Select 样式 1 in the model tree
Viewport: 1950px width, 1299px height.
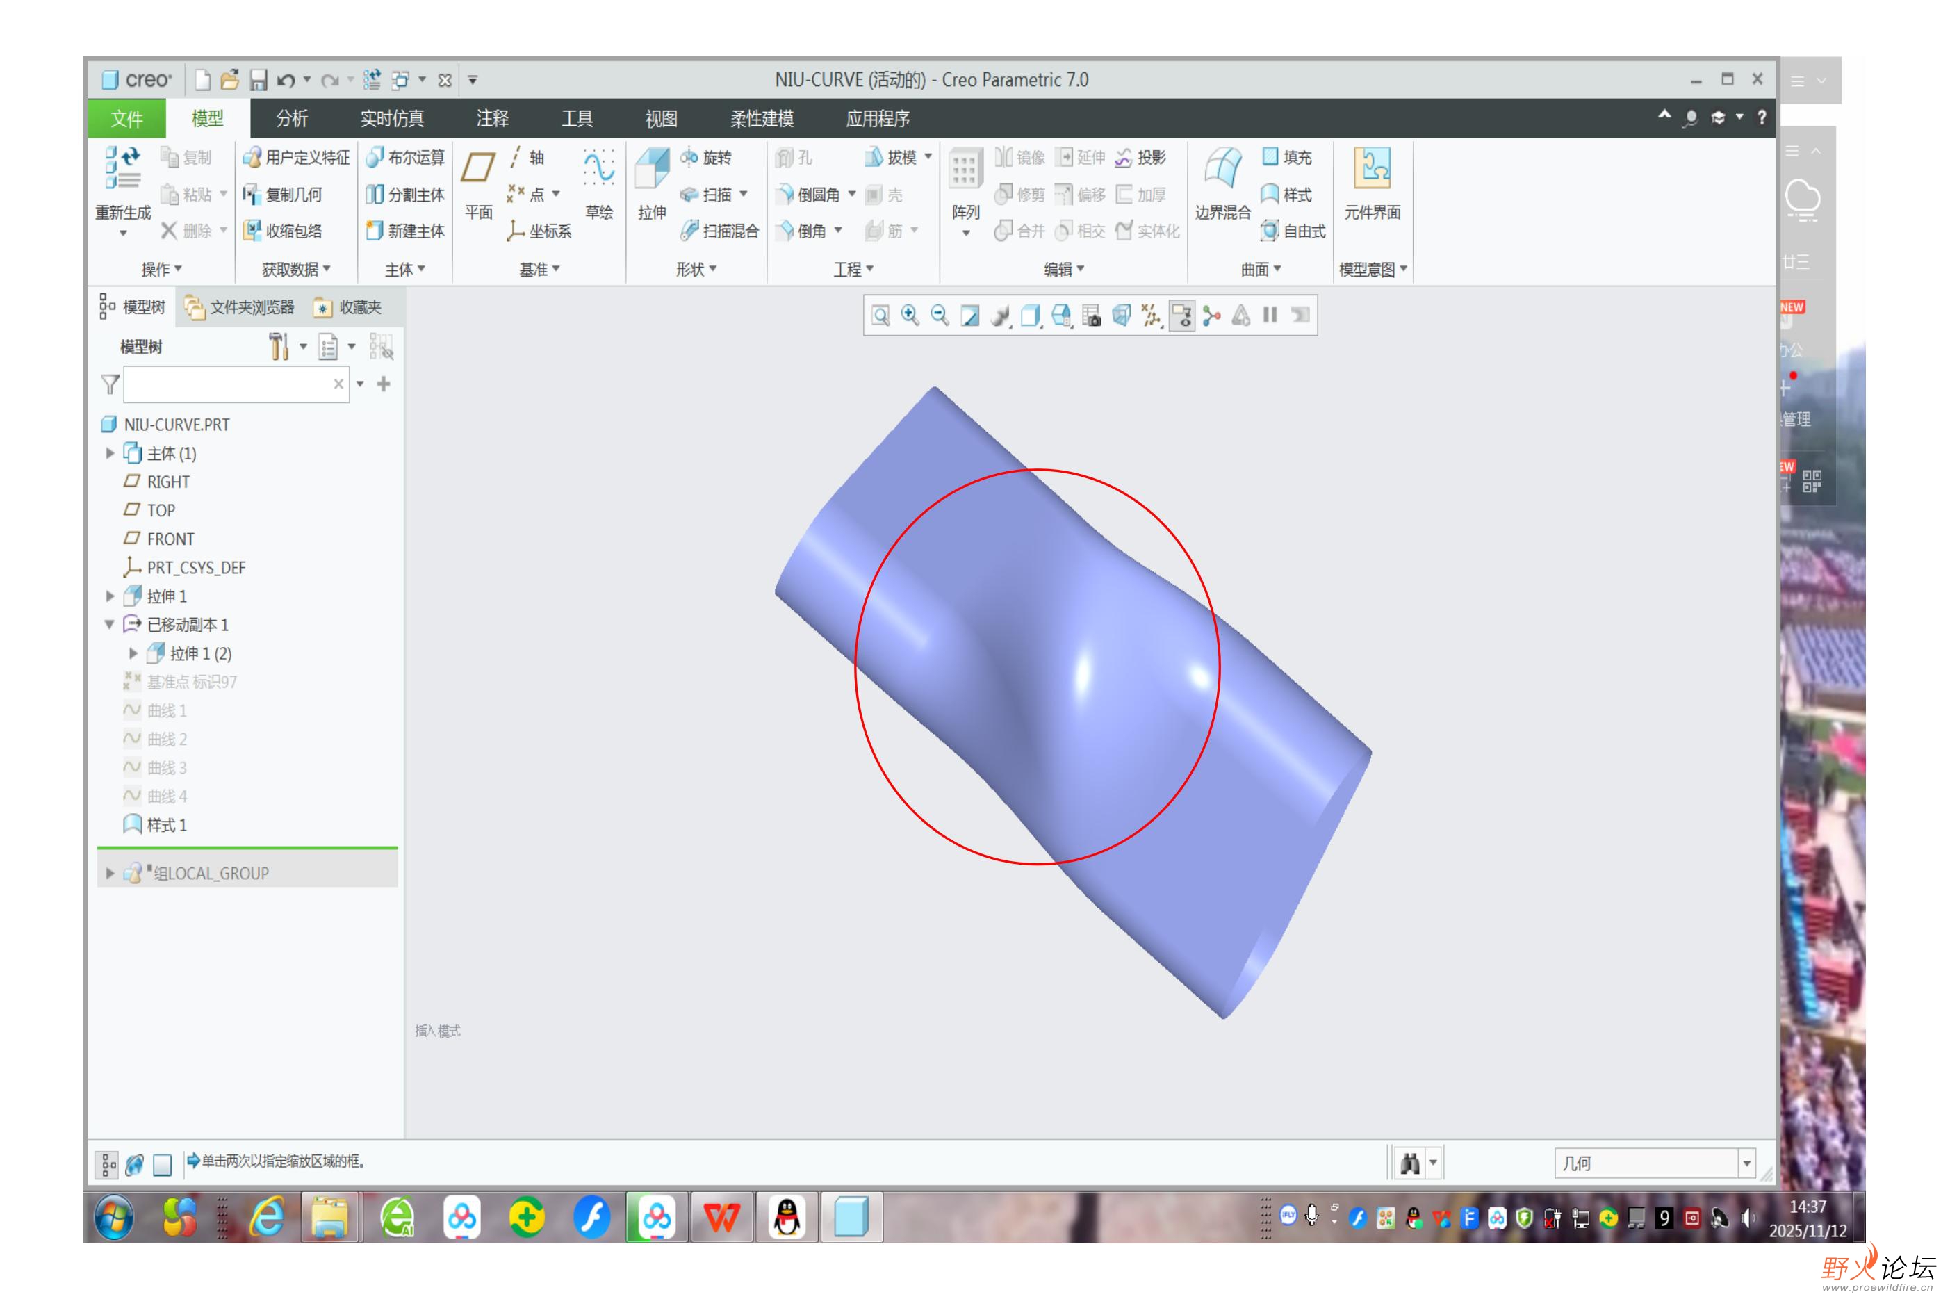click(165, 825)
